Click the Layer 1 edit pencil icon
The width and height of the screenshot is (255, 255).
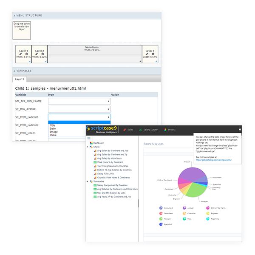[21, 54]
